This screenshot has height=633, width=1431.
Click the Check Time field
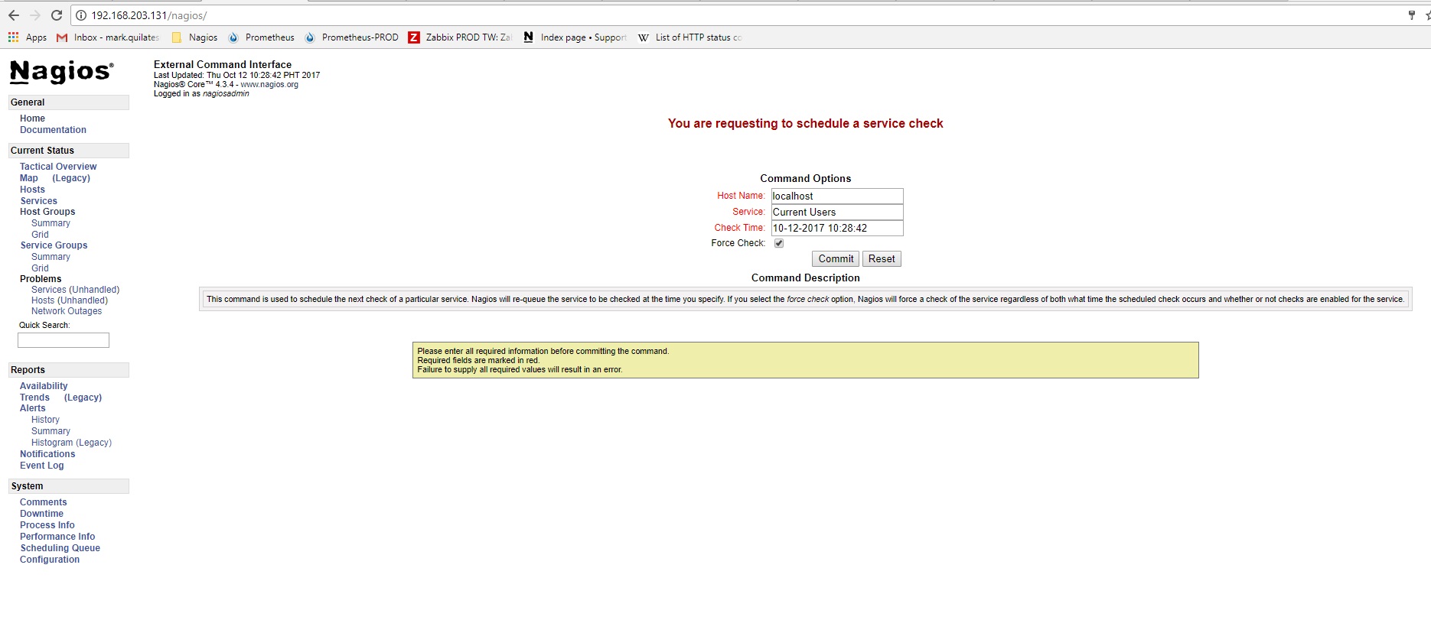836,228
